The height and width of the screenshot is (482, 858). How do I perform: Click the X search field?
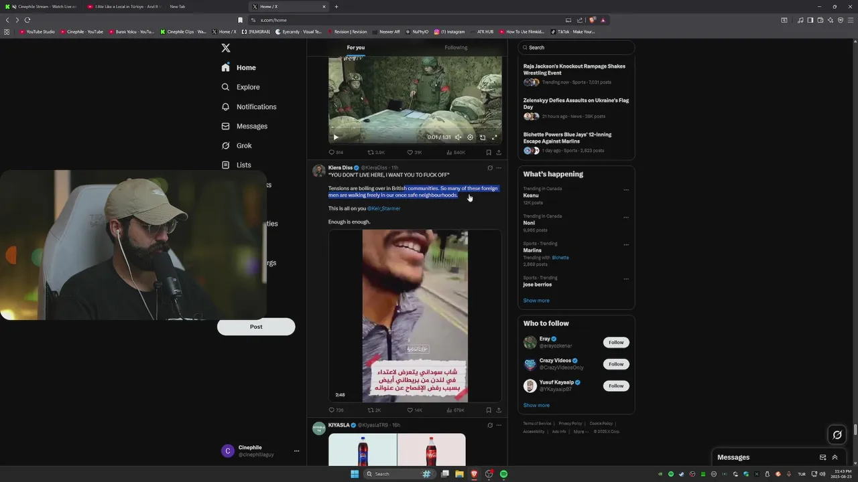[576, 48]
